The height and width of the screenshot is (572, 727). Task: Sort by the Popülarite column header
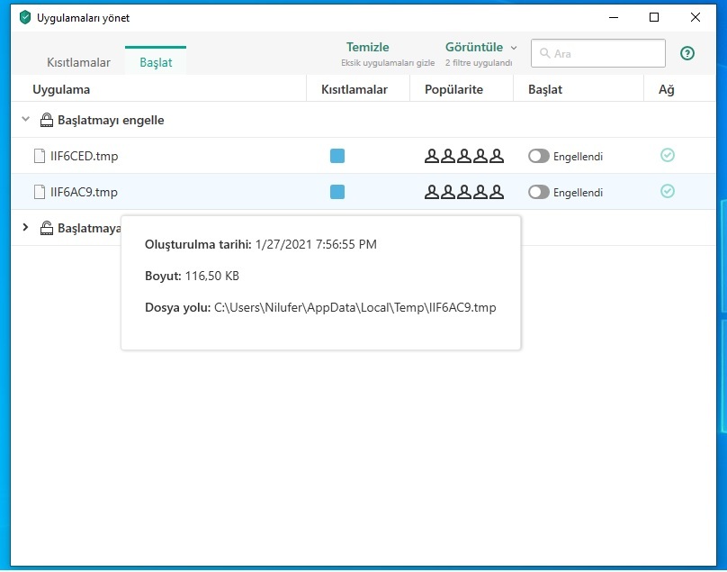pos(453,89)
